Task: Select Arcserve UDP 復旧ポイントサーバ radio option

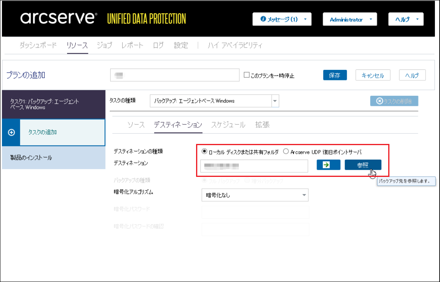Action: point(285,151)
